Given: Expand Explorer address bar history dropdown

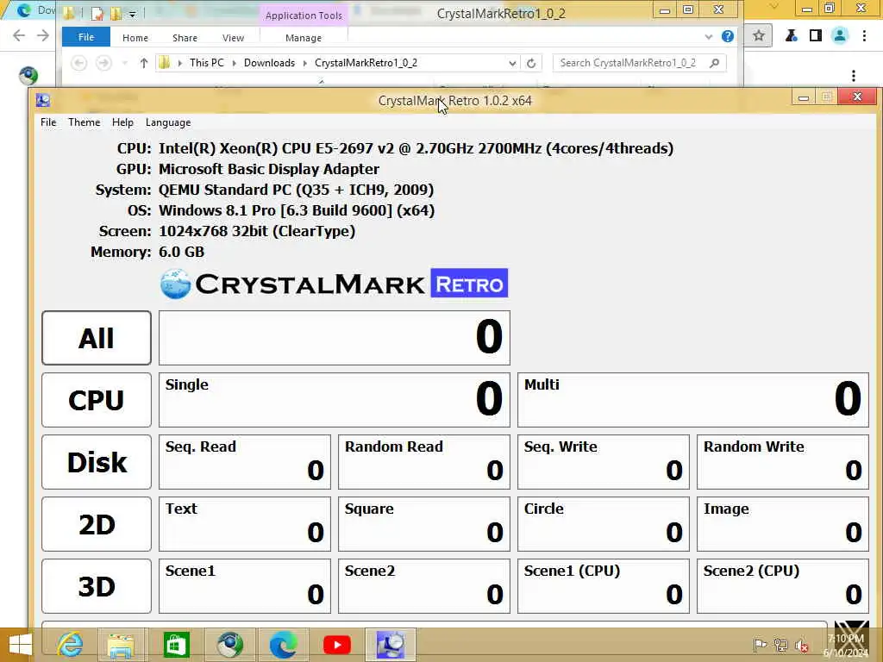Looking at the screenshot, I should [x=512, y=63].
